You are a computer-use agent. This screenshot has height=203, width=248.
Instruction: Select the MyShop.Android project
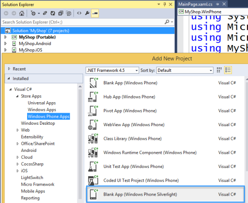(x=35, y=44)
